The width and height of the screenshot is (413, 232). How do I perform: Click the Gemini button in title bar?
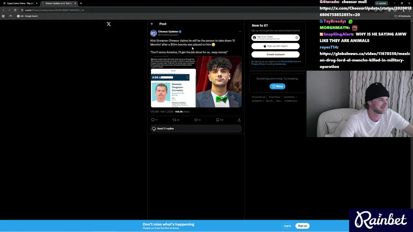point(381,3)
